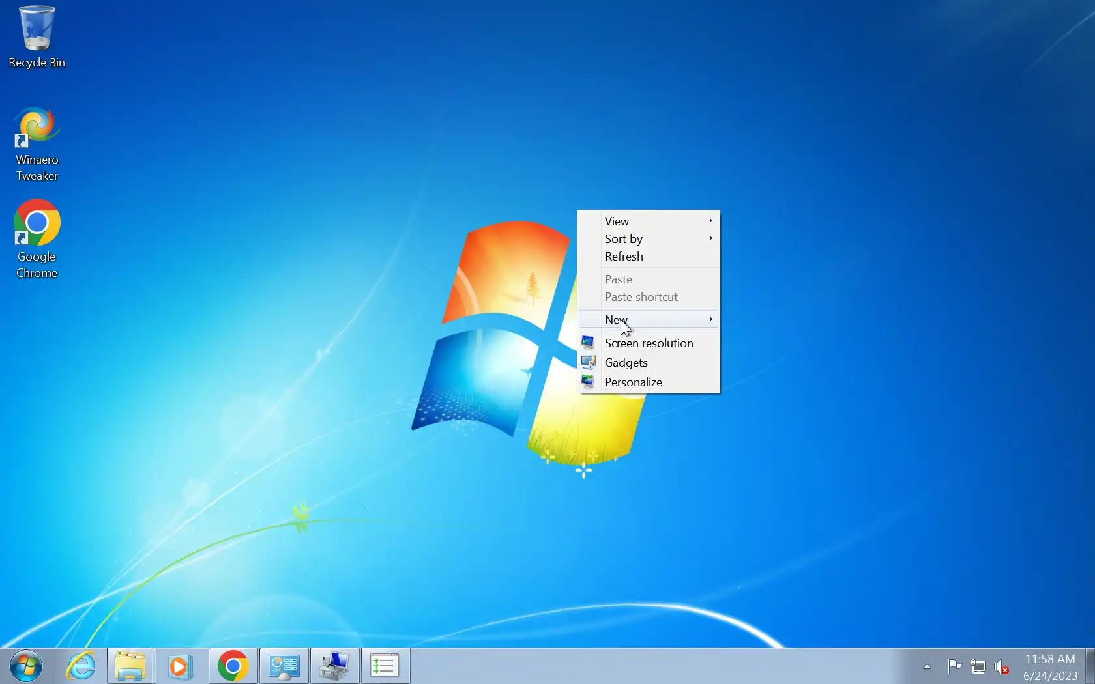Image resolution: width=1095 pixels, height=684 pixels.
Task: Click the checklist-window taskbar icon
Action: [x=385, y=666]
